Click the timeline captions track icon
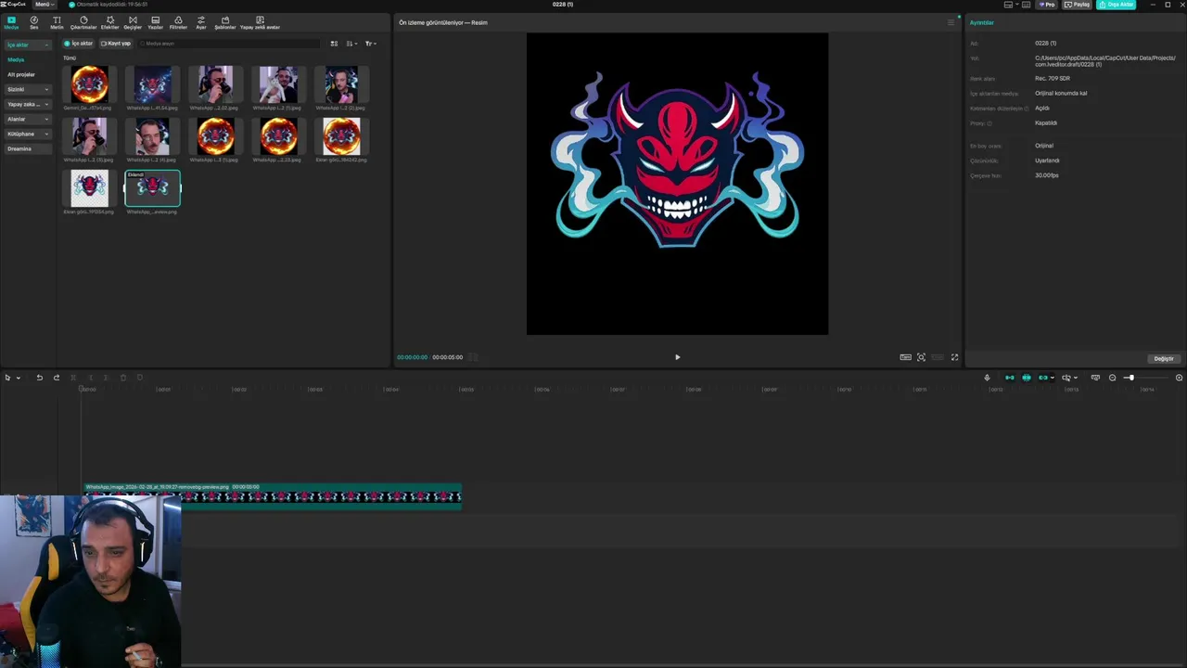 coord(1095,378)
